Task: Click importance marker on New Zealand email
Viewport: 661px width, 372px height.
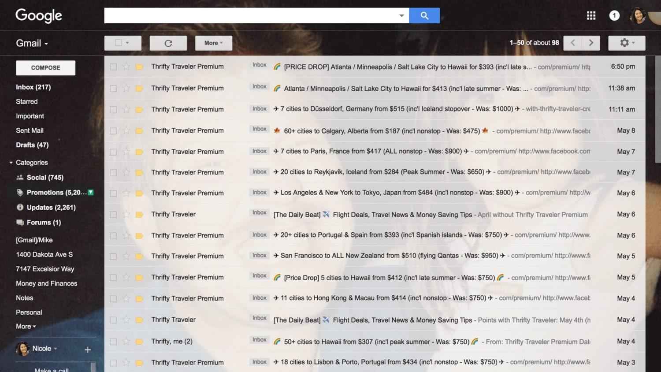Action: pos(139,256)
